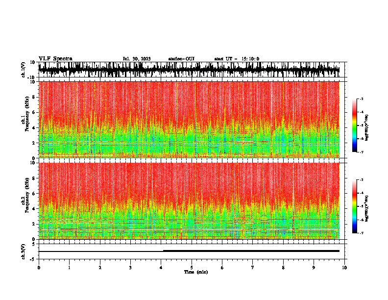Click time axis tick label "2"
Viewport: 388px width, 300px height.
tap(100, 268)
